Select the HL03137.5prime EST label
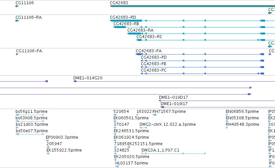275x168 pixels. (132, 163)
